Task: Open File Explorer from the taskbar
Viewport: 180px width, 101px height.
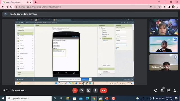Action: pos(68,98)
